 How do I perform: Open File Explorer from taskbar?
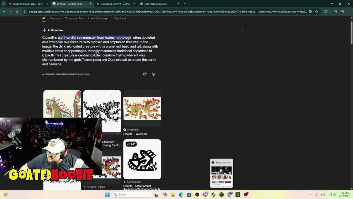[x=173, y=195]
